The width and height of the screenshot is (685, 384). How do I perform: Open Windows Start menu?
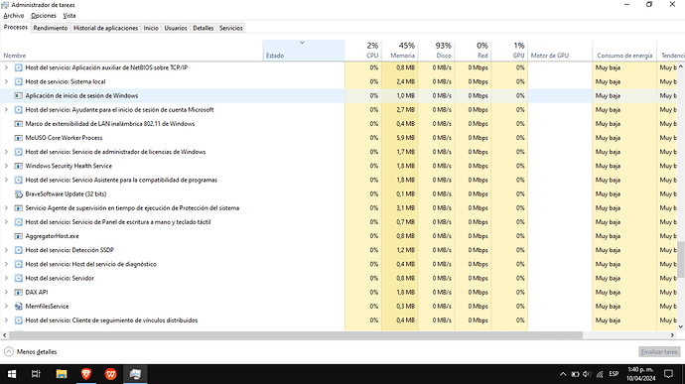(x=12, y=374)
